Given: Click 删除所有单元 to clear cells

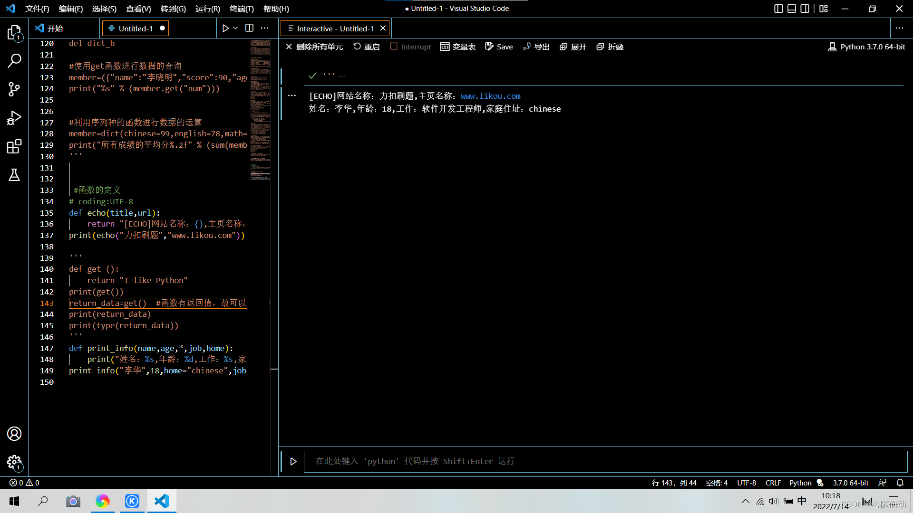Looking at the screenshot, I should tap(314, 47).
